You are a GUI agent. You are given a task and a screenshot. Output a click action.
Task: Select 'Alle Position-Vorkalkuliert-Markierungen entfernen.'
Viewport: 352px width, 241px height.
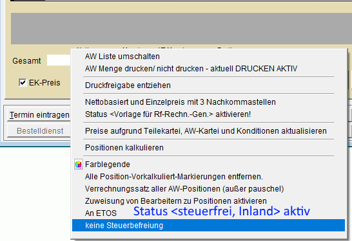pos(208,177)
